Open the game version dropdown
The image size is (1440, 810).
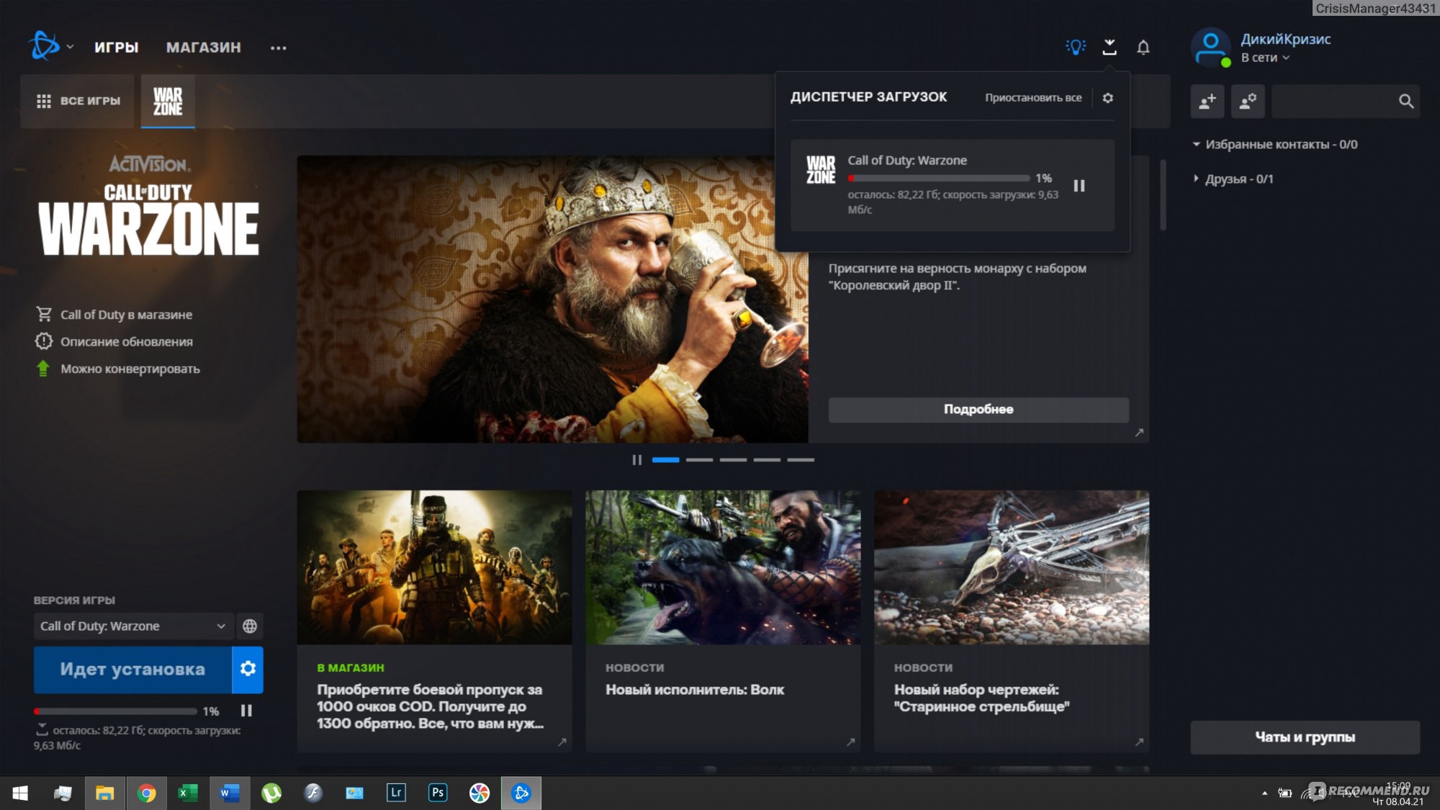(x=133, y=626)
